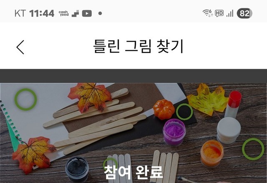This screenshot has width=267, height=183.
Task: Tap the KT carrier label
Action: (20, 13)
